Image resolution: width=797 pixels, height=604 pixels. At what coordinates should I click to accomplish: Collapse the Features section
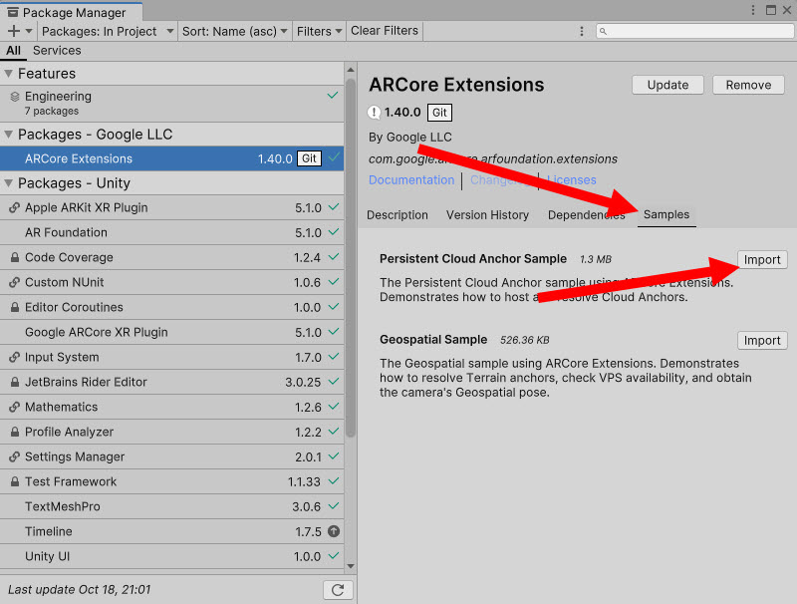point(8,74)
